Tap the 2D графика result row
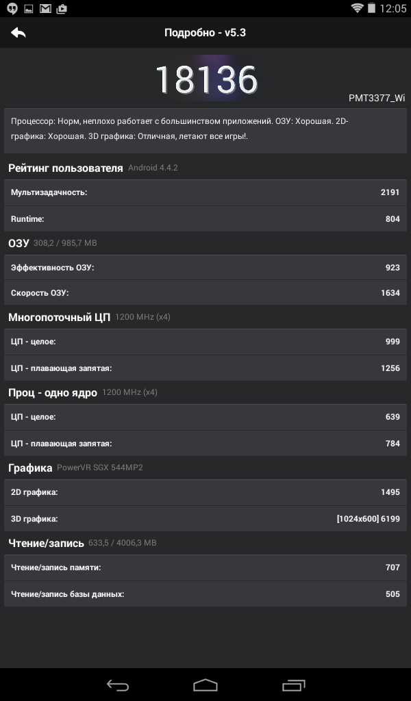The height and width of the screenshot is (701, 411). click(206, 492)
